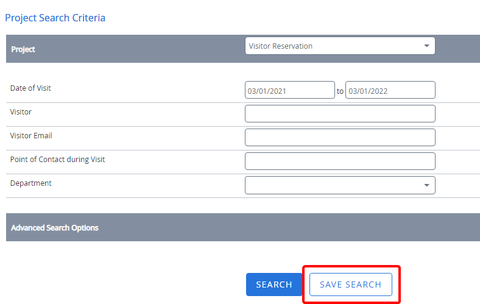480x304 pixels.
Task: Focus the Visitor Email text field
Action: (x=340, y=138)
